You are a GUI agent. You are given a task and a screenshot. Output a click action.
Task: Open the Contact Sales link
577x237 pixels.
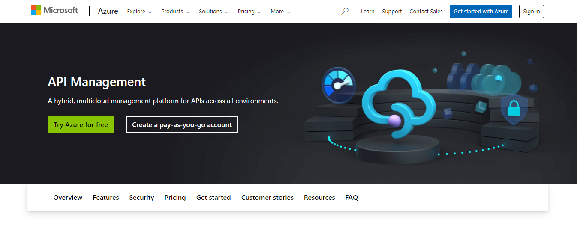coord(426,12)
